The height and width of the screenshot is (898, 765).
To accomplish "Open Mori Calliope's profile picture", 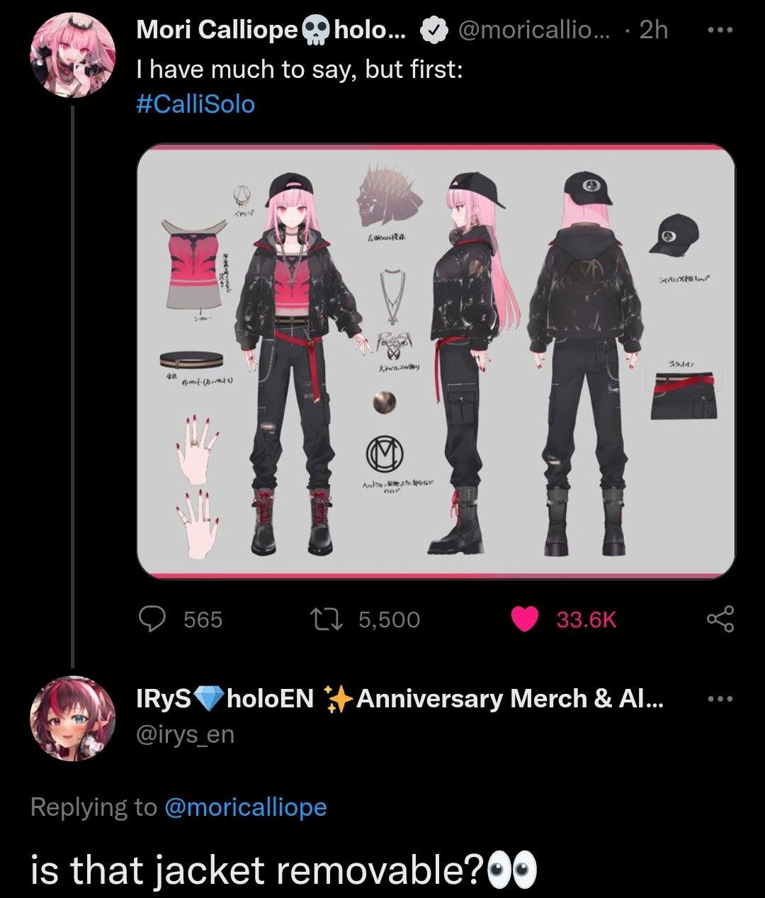I will (73, 57).
